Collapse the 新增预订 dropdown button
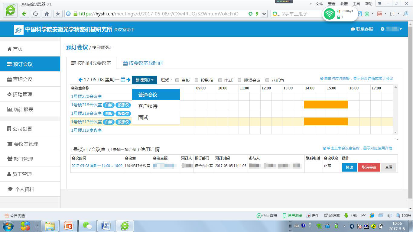 pyautogui.click(x=144, y=80)
